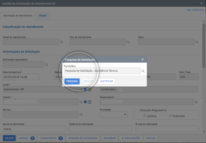This screenshot has width=206, height=143.
Task: Click the search icon beside Canal de Atendimento
Action: (62, 42)
